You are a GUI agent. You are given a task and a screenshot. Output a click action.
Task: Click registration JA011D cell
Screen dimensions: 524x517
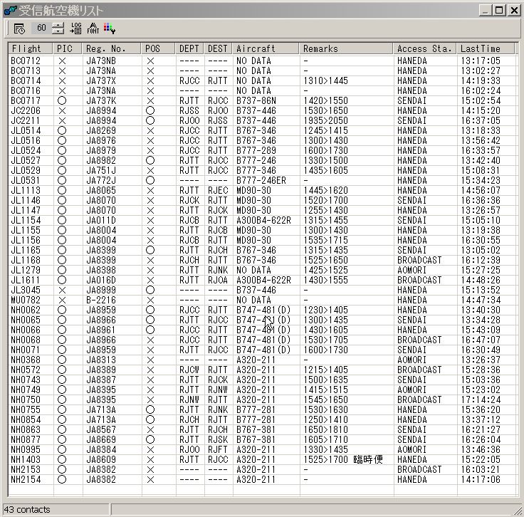click(101, 220)
